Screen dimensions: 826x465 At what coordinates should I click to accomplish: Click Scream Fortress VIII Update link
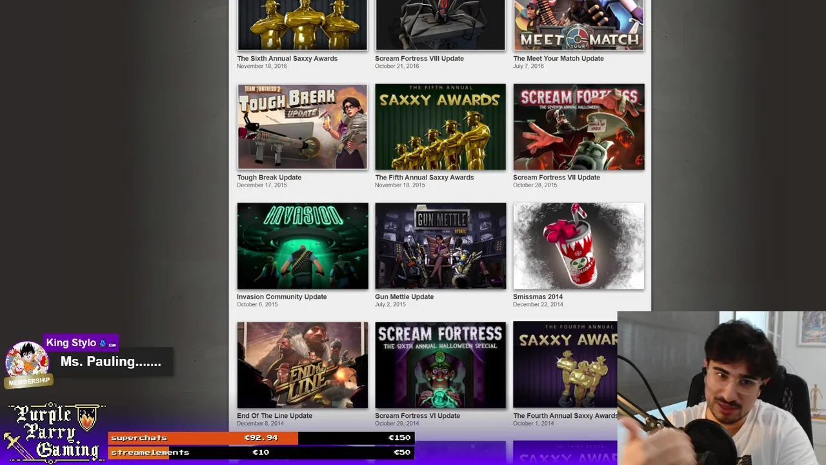coord(419,58)
